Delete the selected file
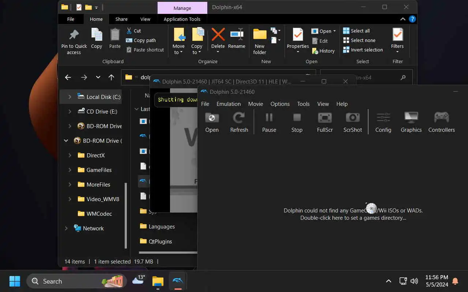The width and height of the screenshot is (468, 292). 218,40
